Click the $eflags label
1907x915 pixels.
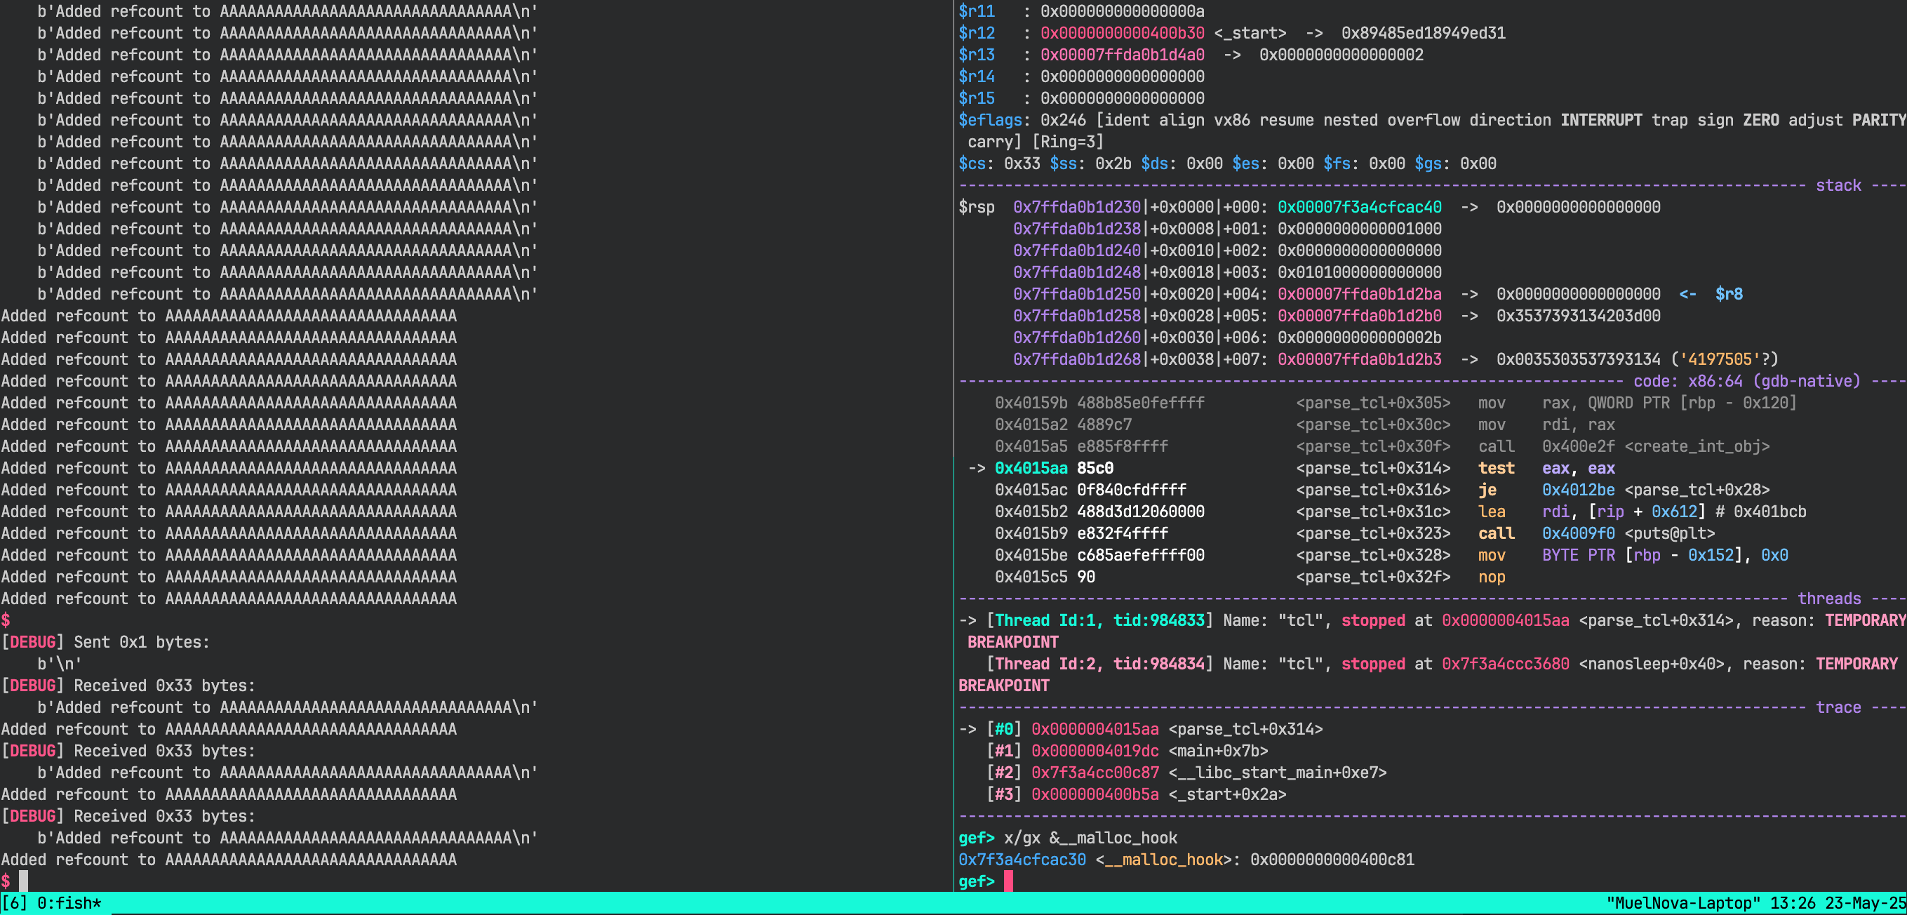[990, 120]
